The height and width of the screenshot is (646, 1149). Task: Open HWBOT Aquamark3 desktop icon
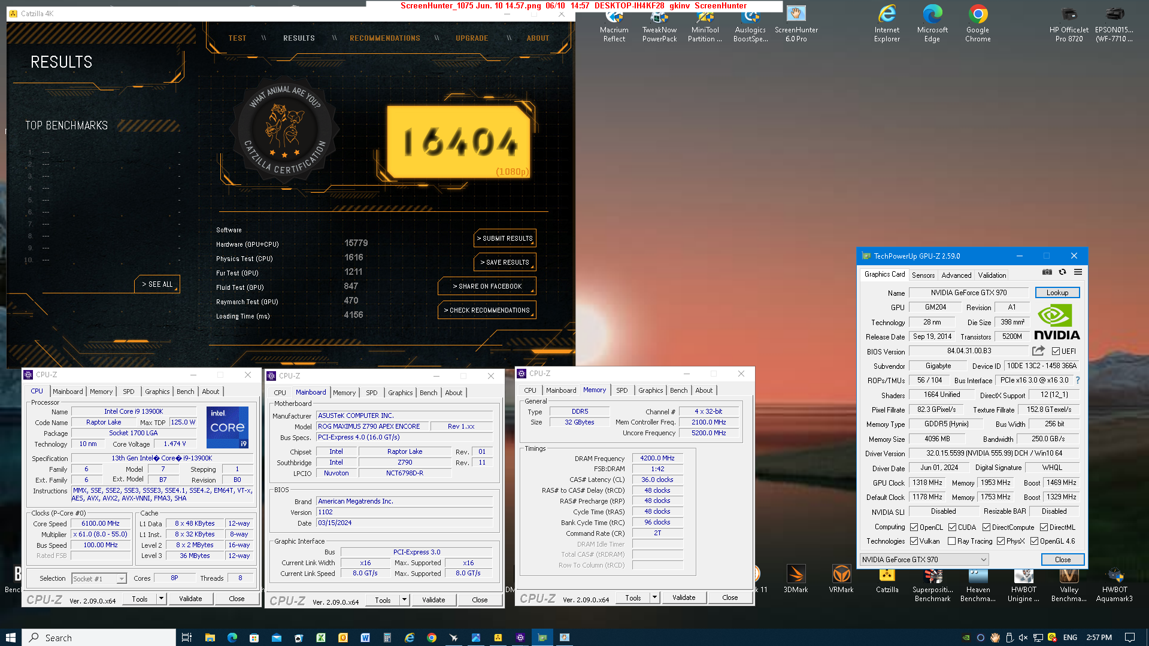(1114, 584)
